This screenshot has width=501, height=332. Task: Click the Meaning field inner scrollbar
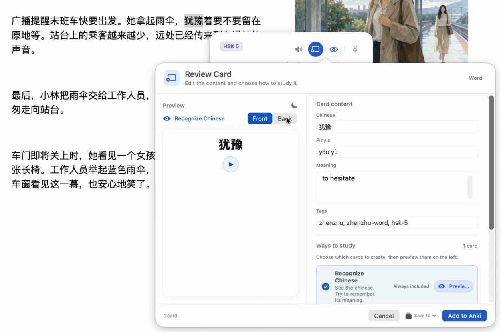coord(470,187)
